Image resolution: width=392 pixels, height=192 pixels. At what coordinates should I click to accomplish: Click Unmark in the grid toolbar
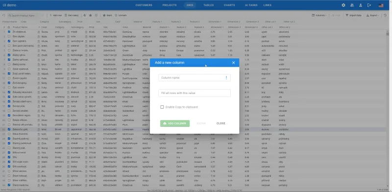tap(121, 15)
